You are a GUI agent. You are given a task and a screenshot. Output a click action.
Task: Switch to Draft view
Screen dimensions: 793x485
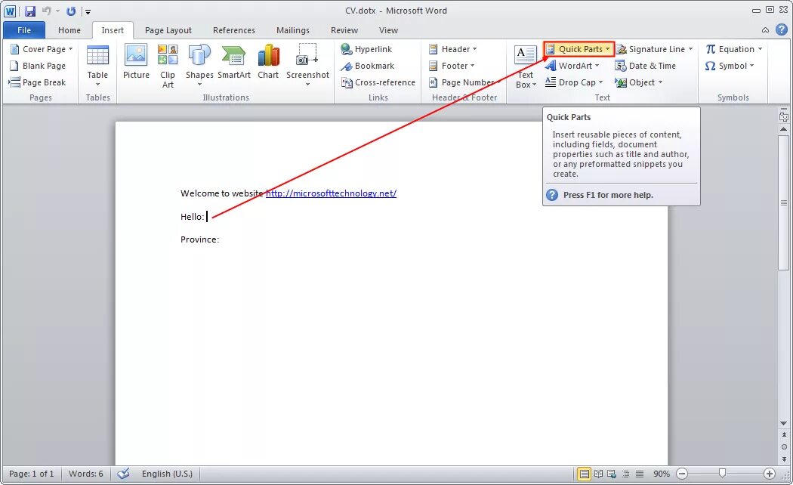pyautogui.click(x=640, y=474)
